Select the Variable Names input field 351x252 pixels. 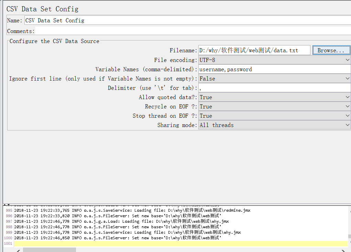(x=274, y=69)
